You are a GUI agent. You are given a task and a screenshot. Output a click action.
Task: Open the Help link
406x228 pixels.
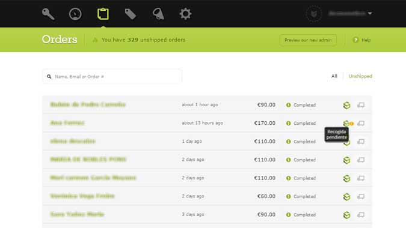tap(366, 40)
